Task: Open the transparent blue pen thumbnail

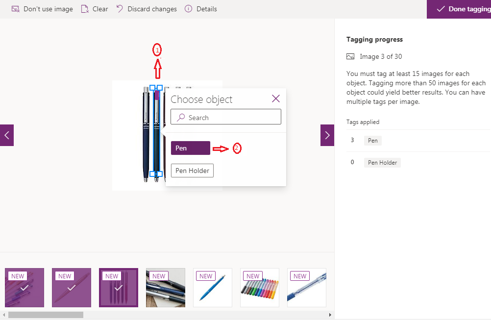Action: [x=307, y=288]
